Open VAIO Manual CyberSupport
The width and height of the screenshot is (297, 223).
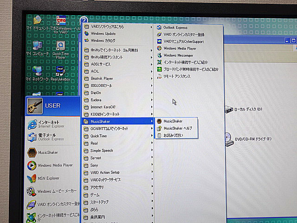coord(180,41)
